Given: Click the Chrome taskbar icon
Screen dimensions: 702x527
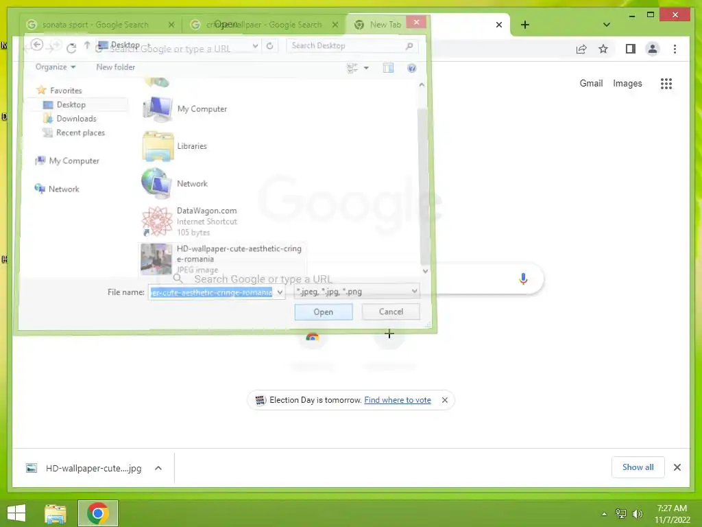Looking at the screenshot, I should (97, 513).
